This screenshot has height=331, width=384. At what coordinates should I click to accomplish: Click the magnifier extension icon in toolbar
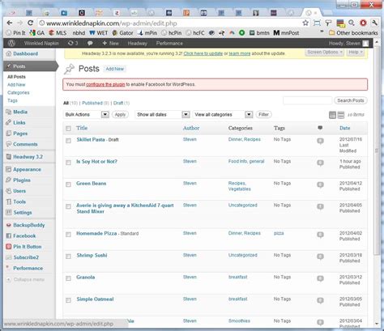352,23
